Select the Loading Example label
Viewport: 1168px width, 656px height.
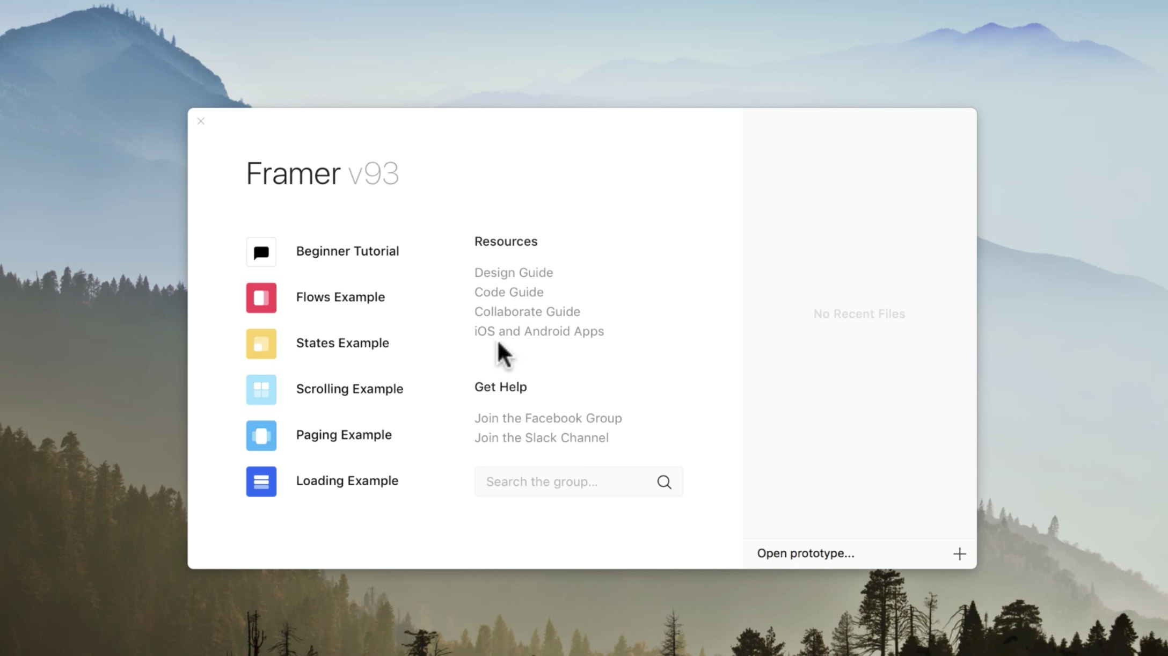pyautogui.click(x=347, y=480)
